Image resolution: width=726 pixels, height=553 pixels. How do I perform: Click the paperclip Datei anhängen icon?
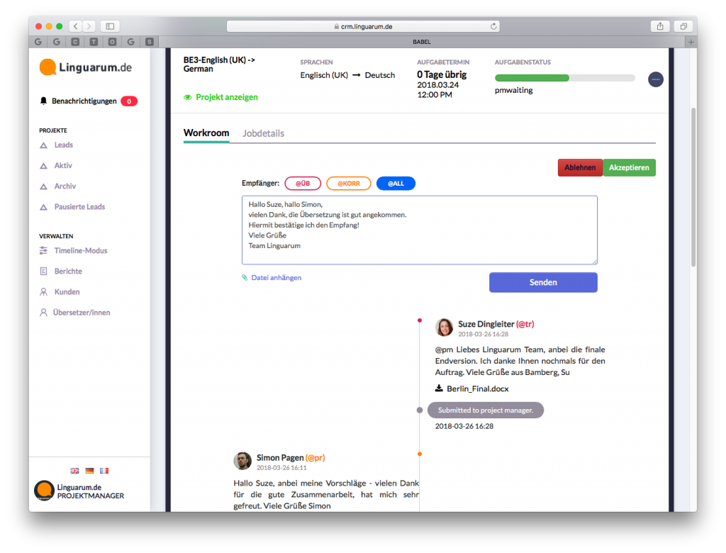pyautogui.click(x=245, y=278)
